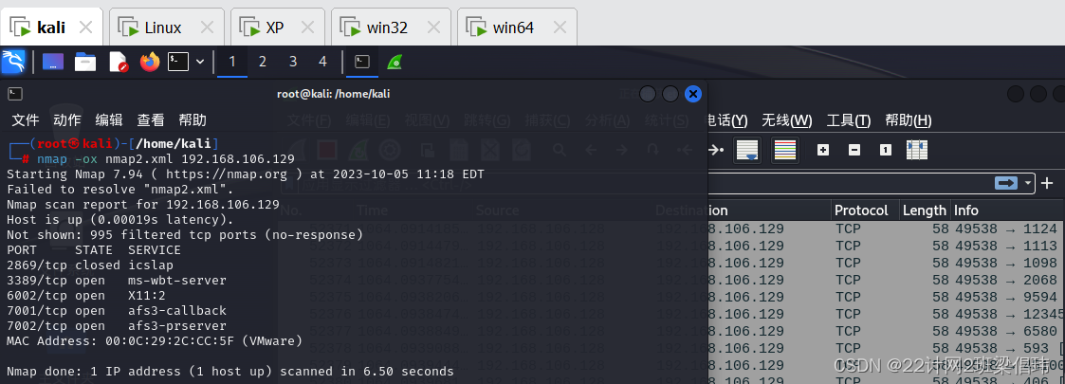Close the root@kali terminal window
Screen dimensions: 1065x384
click(693, 94)
